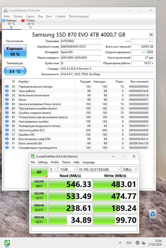
Task: Click the red status orb for disk C:
Action: (x=23, y=21)
